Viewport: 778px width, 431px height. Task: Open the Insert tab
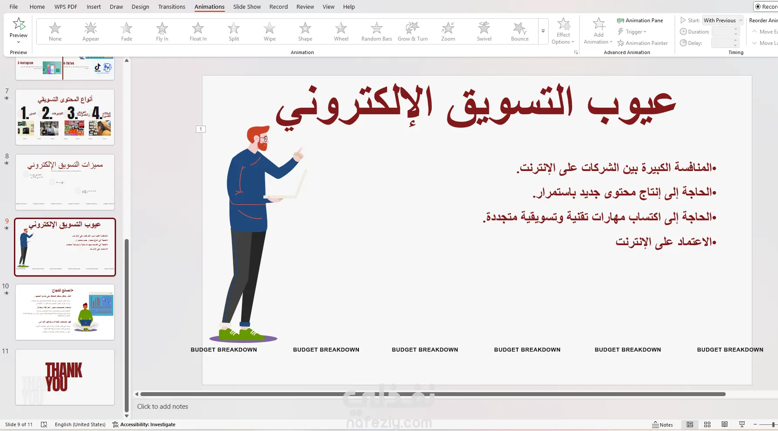93,7
